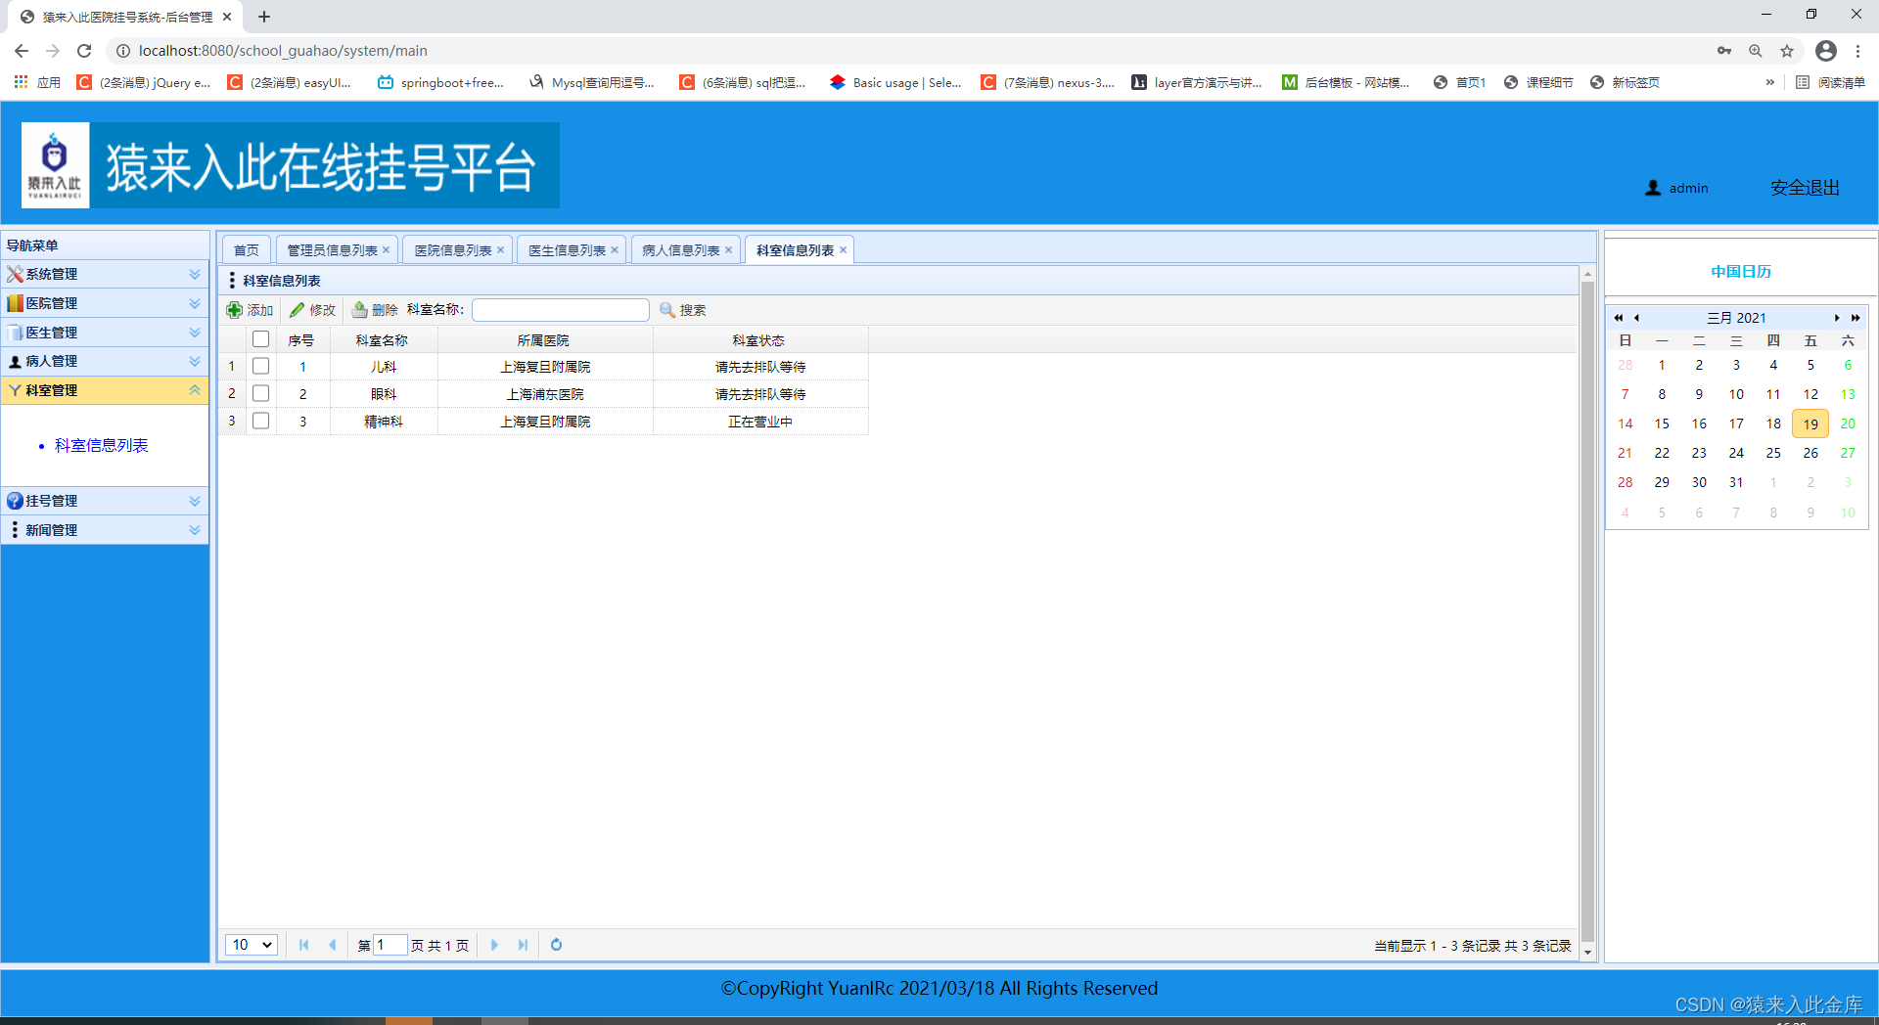Close the 科室信息列表 tab
This screenshot has width=1879, height=1025.
844,250
